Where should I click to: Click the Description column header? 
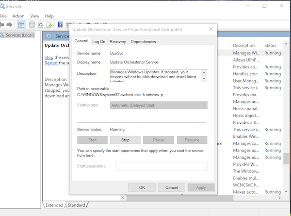pyautogui.click(x=243, y=45)
